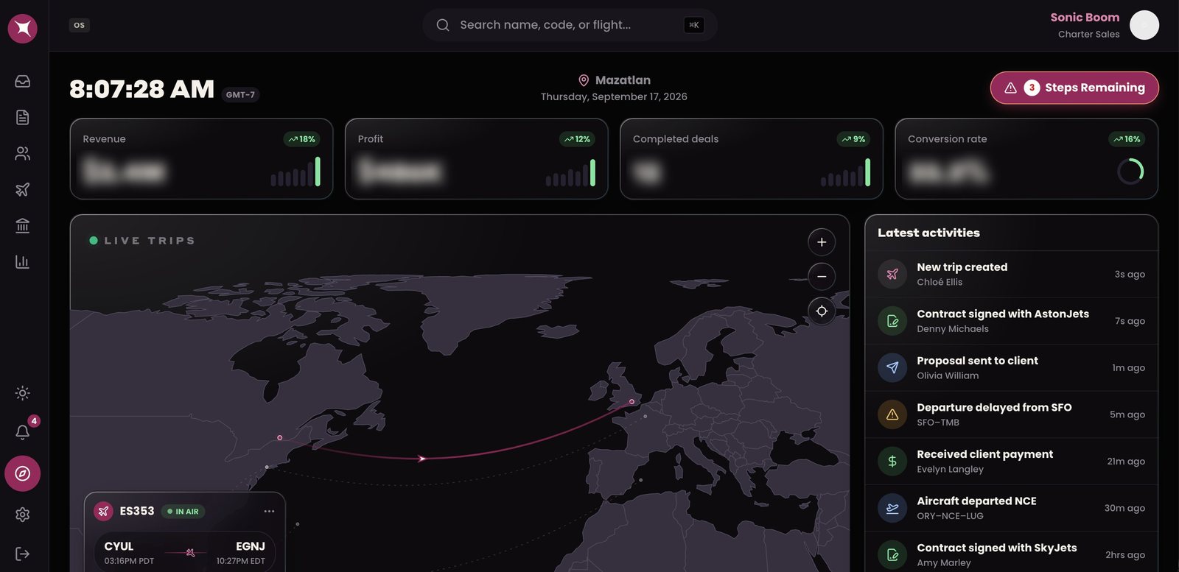Screen dimensions: 1179x572
Task: Click the GMT-7 timezone badge
Action: coord(240,95)
